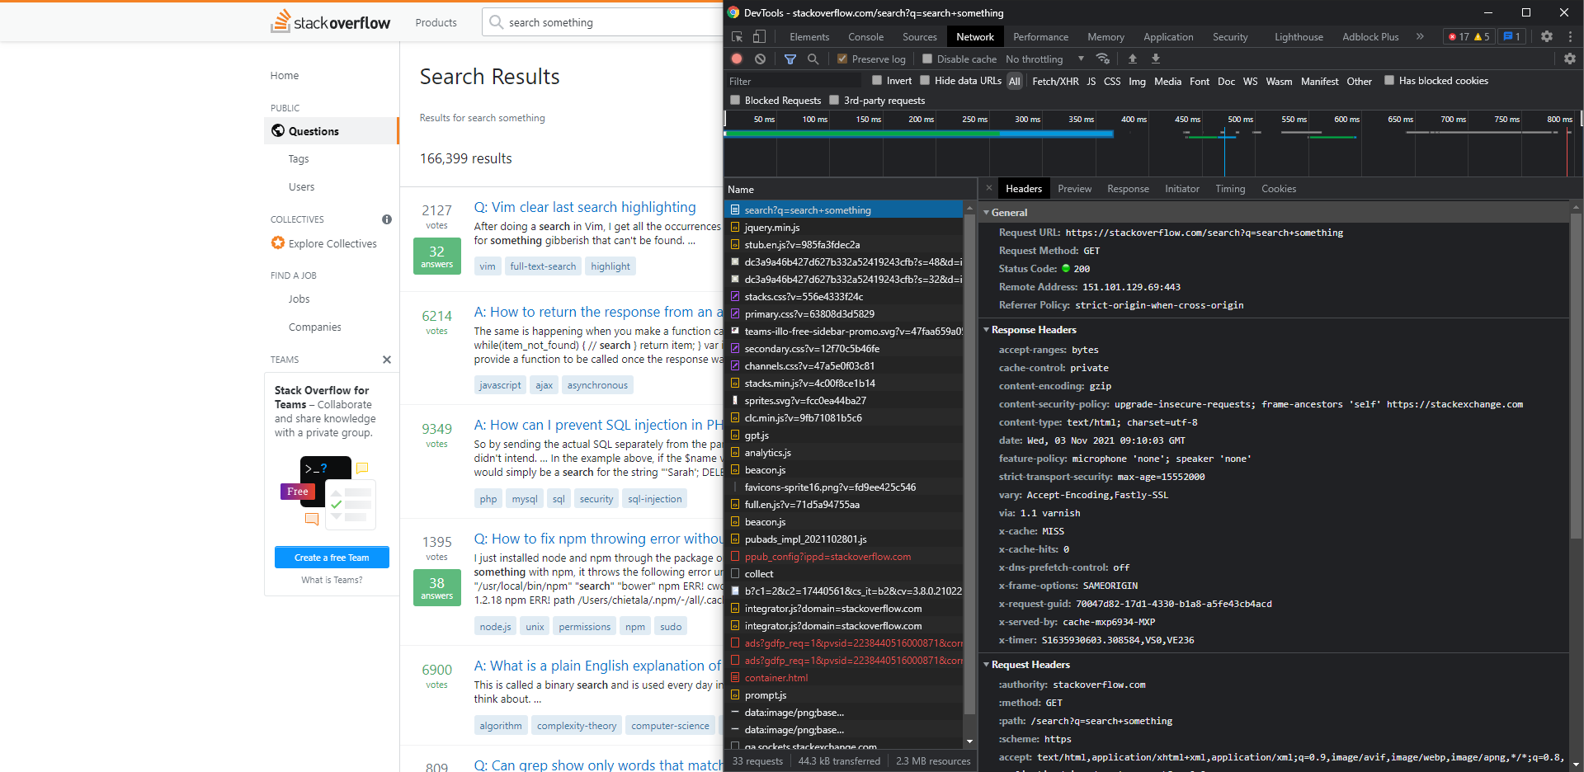
Task: Switch to the Console tab
Action: click(865, 37)
